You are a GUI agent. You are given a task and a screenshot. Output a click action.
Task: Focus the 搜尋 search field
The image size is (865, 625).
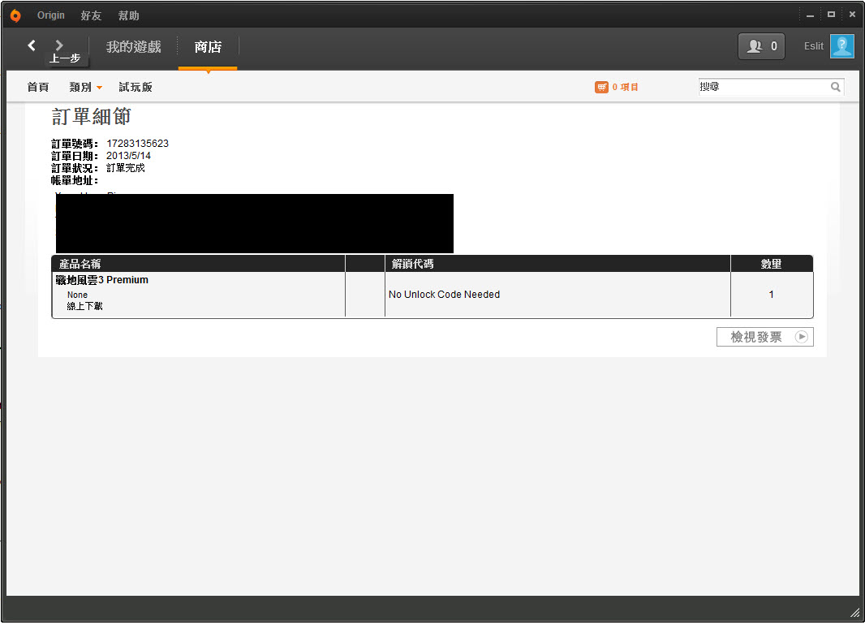(763, 87)
